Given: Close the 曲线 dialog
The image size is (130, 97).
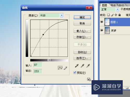Looking at the screenshot, I should tap(89, 8).
